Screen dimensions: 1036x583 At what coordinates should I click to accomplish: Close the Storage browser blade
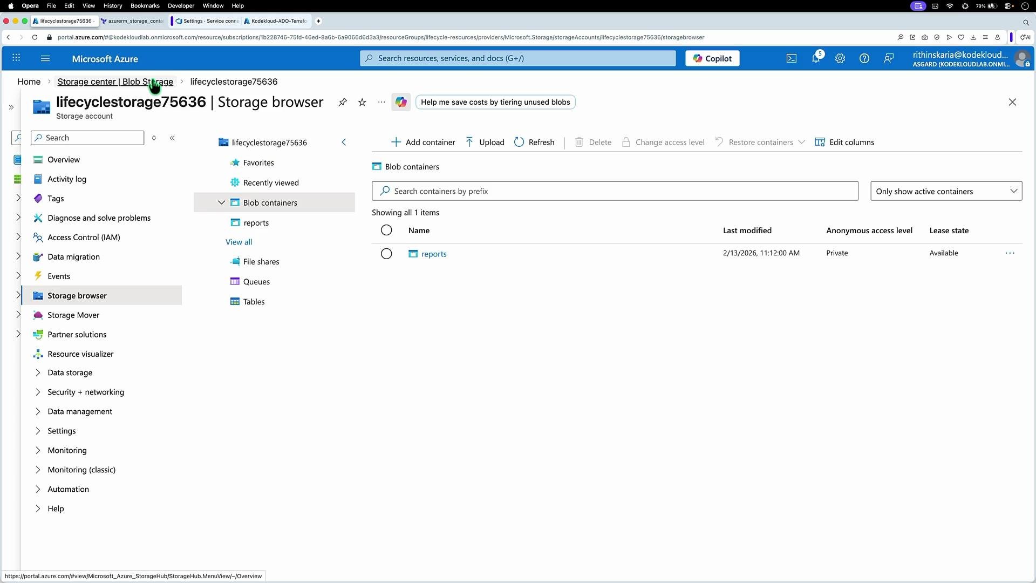(1012, 102)
